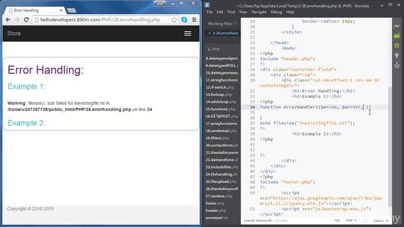Open footer.php in sidebar
Image resolution: width=404 pixels, height=227 pixels.
(215, 203)
